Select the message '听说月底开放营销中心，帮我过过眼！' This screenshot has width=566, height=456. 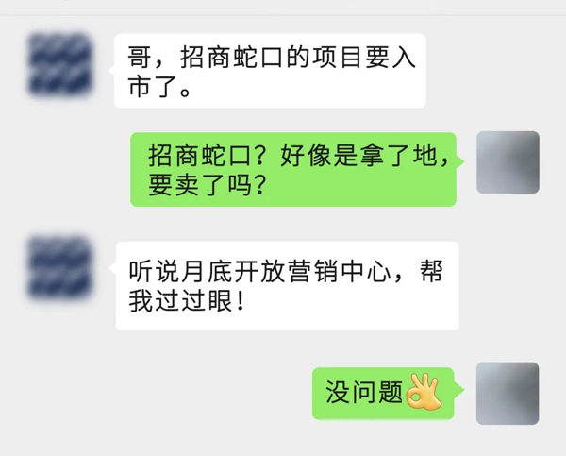(x=288, y=286)
